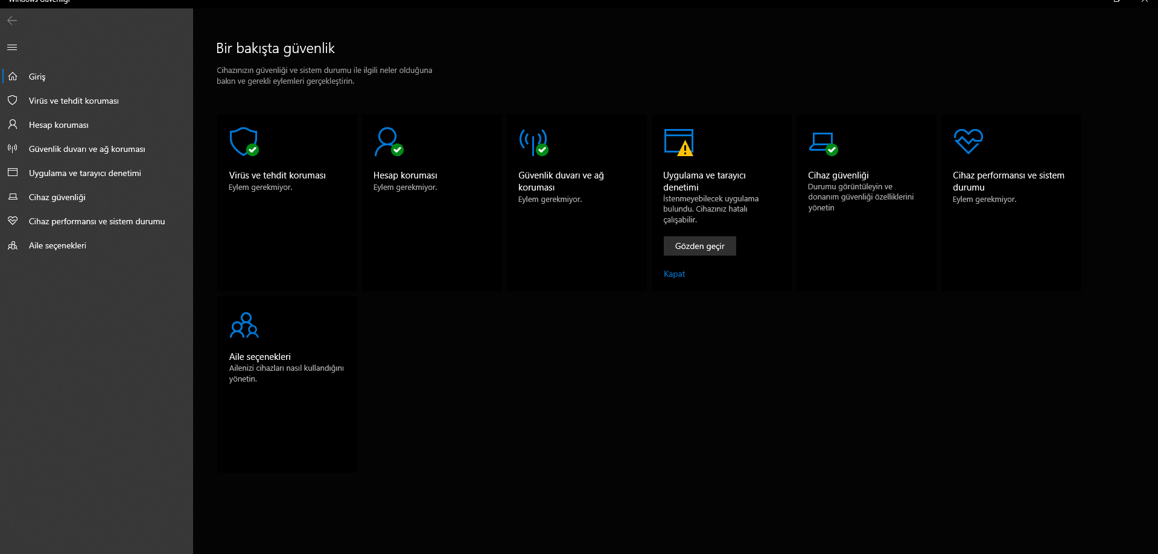Image resolution: width=1158 pixels, height=554 pixels.
Task: Click the sidebar network antenna icon
Action: [x=13, y=148]
